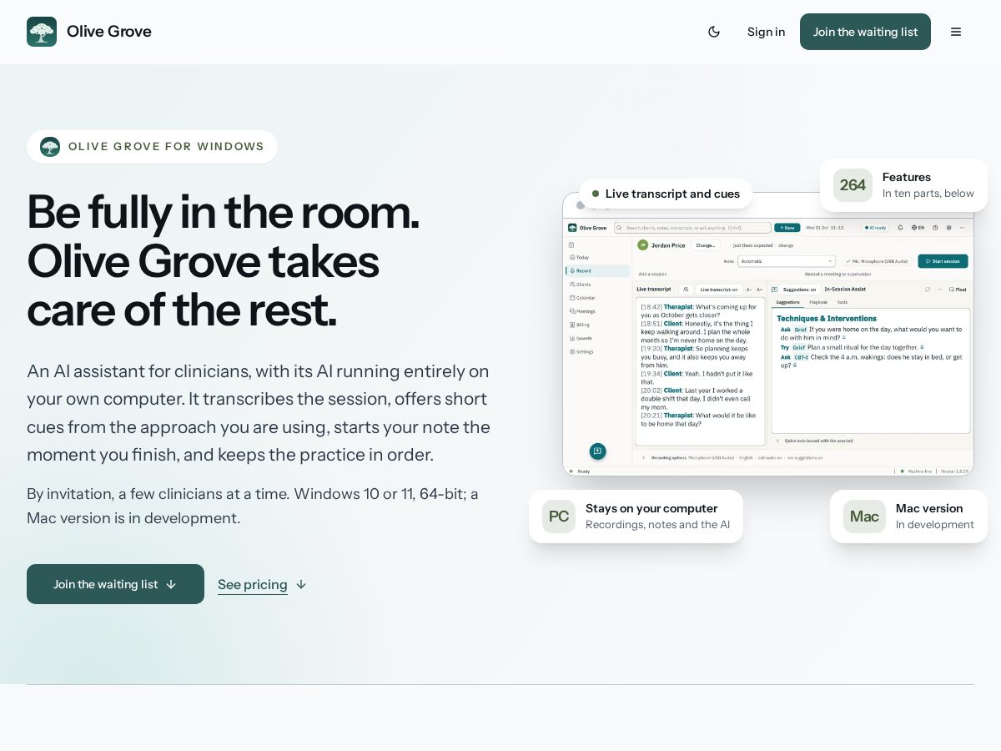Open the app header more options dots

click(x=962, y=228)
